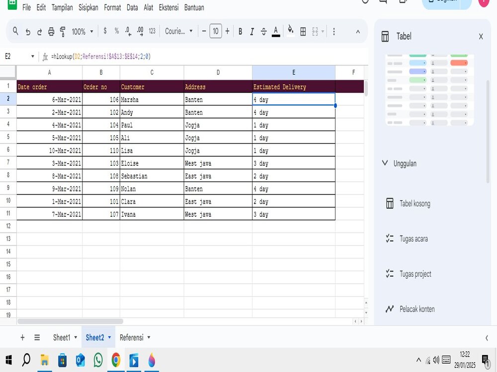
Task: Undo the last action
Action: [x=28, y=31]
